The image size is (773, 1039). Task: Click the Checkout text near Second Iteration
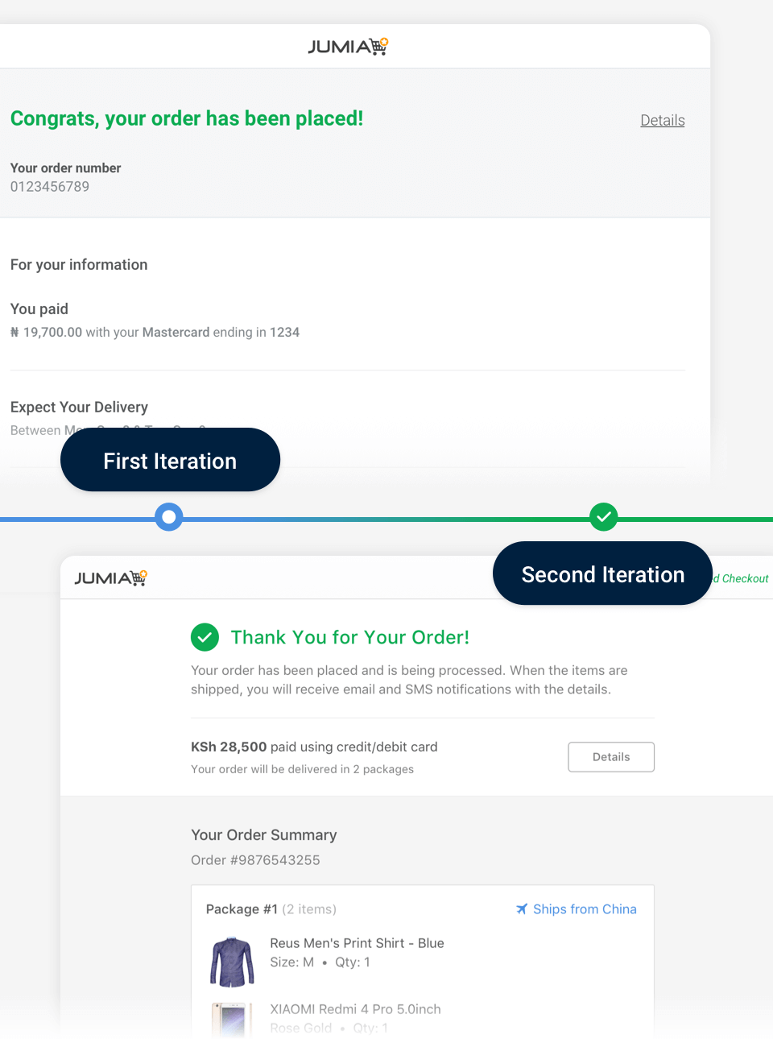coord(742,578)
